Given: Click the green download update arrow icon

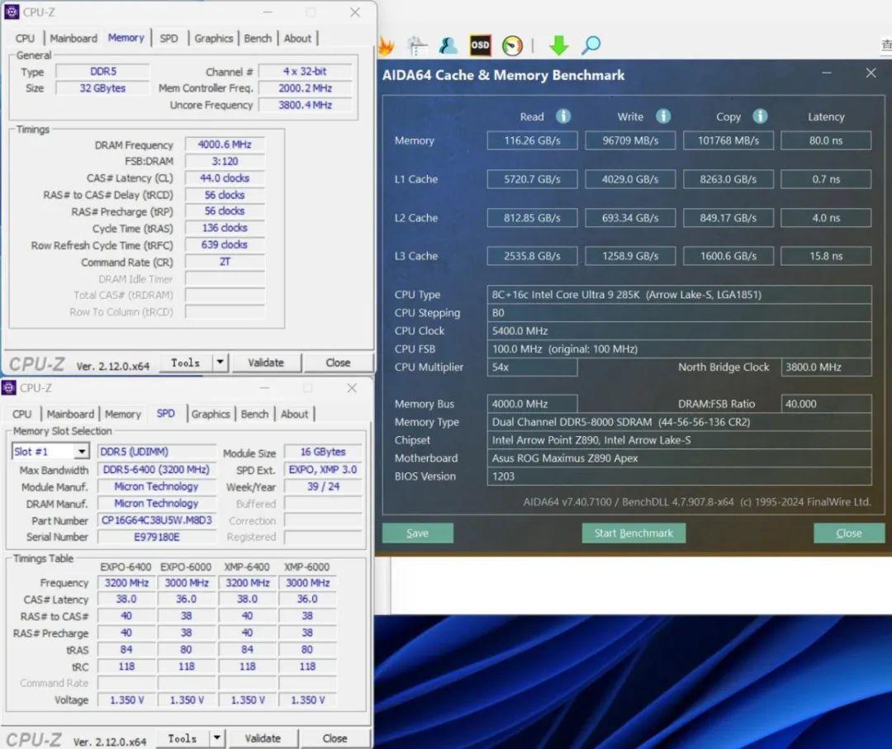Looking at the screenshot, I should click(558, 45).
